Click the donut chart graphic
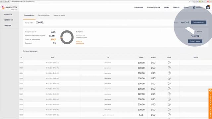Viewport: 212px width, 119px height. pos(67,37)
